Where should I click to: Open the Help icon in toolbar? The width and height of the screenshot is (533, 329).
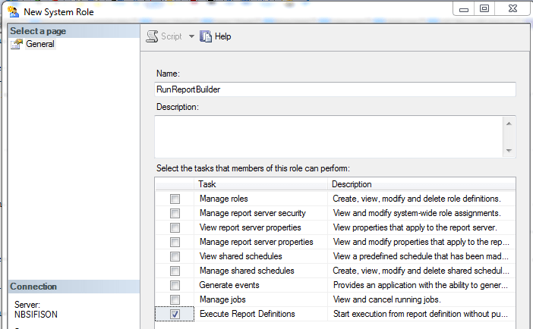coord(206,36)
